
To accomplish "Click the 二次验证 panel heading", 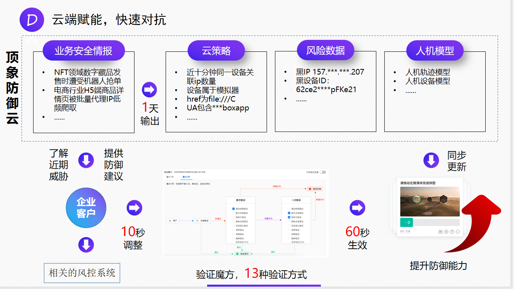I will point(296,200).
